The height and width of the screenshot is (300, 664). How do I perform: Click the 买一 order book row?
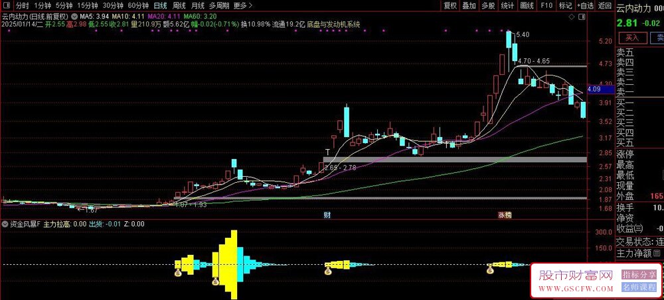click(639, 103)
